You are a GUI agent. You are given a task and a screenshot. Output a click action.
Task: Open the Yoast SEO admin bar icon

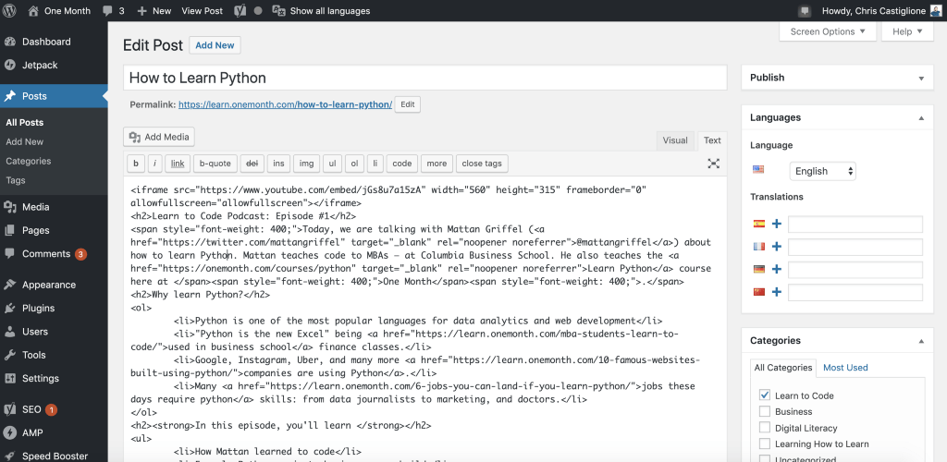240,10
